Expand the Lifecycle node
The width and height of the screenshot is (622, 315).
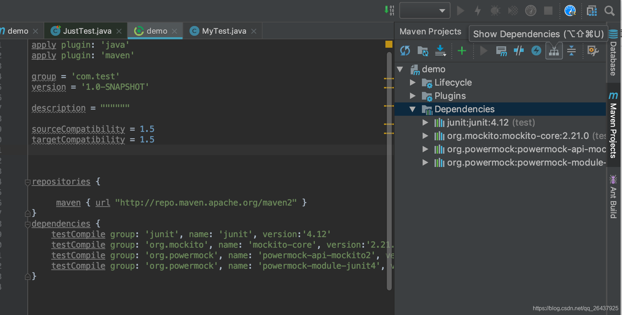point(413,82)
